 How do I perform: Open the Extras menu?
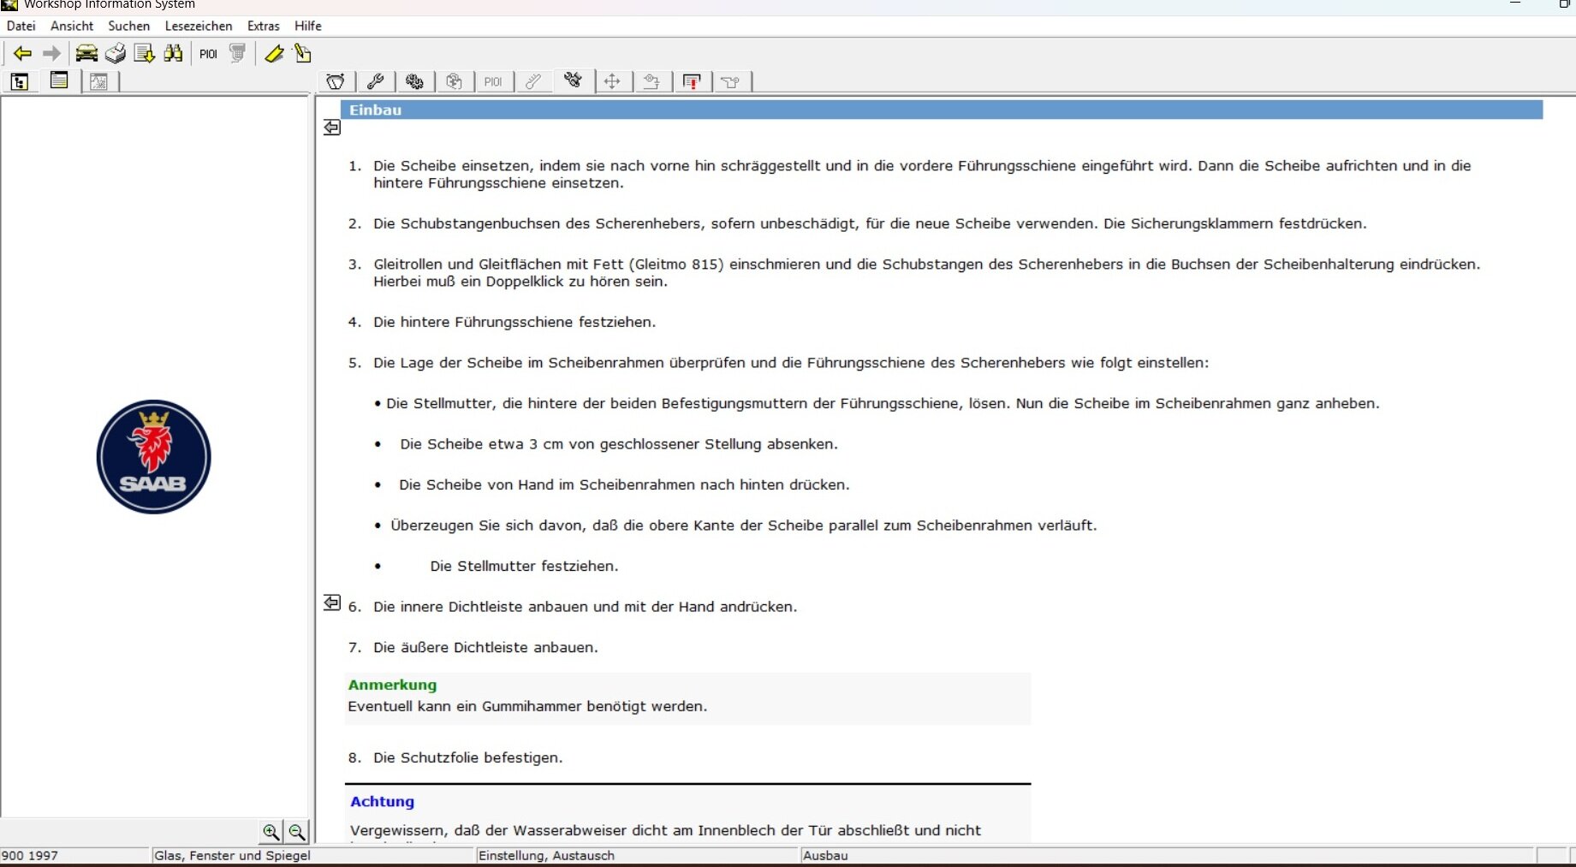pyautogui.click(x=263, y=26)
